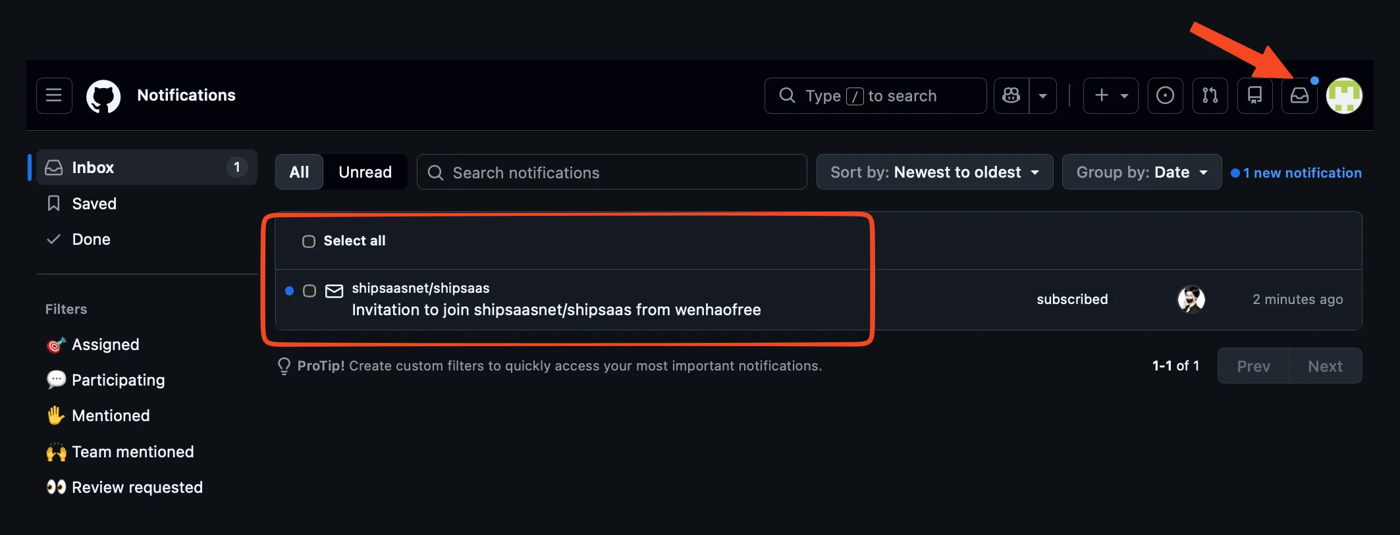Click the '2 minutes ago' timestamp
Screen dimensions: 1400x535
pos(1298,299)
